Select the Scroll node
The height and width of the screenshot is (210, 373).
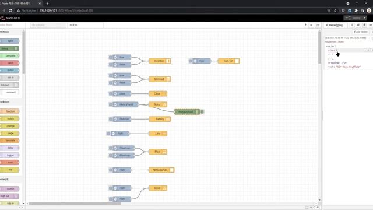pos(157,188)
